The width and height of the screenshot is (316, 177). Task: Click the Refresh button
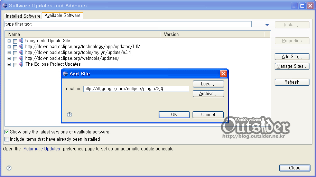292,82
